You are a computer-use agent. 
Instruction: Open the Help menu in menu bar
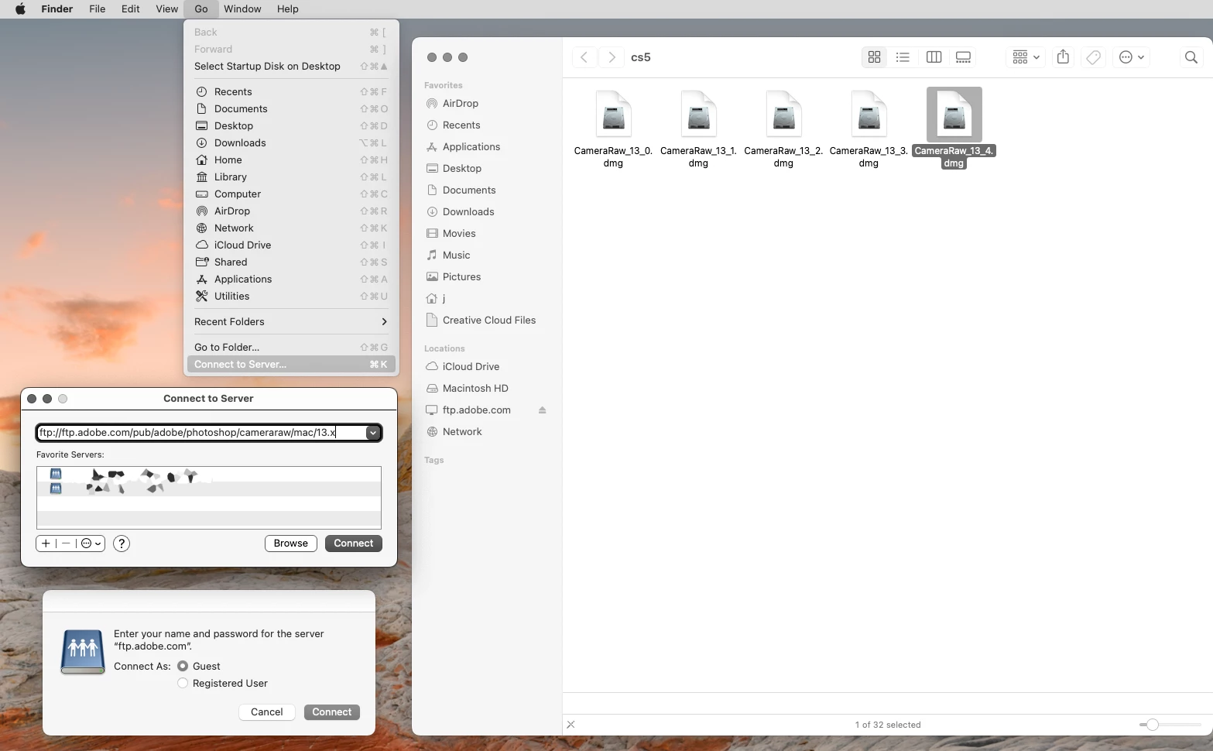pos(287,9)
